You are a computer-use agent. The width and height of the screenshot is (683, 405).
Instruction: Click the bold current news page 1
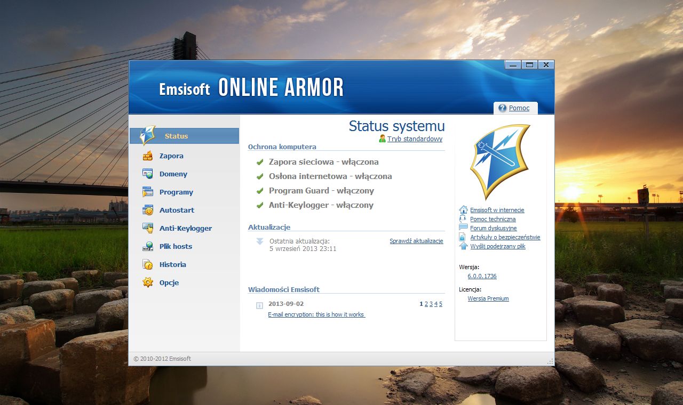click(x=421, y=304)
